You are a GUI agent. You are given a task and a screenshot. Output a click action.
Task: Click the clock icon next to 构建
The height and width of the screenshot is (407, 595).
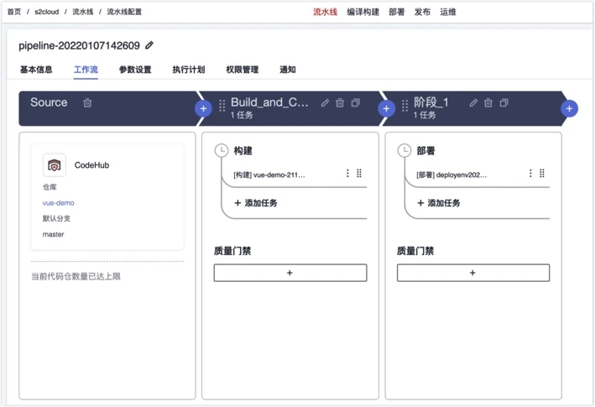pos(222,150)
